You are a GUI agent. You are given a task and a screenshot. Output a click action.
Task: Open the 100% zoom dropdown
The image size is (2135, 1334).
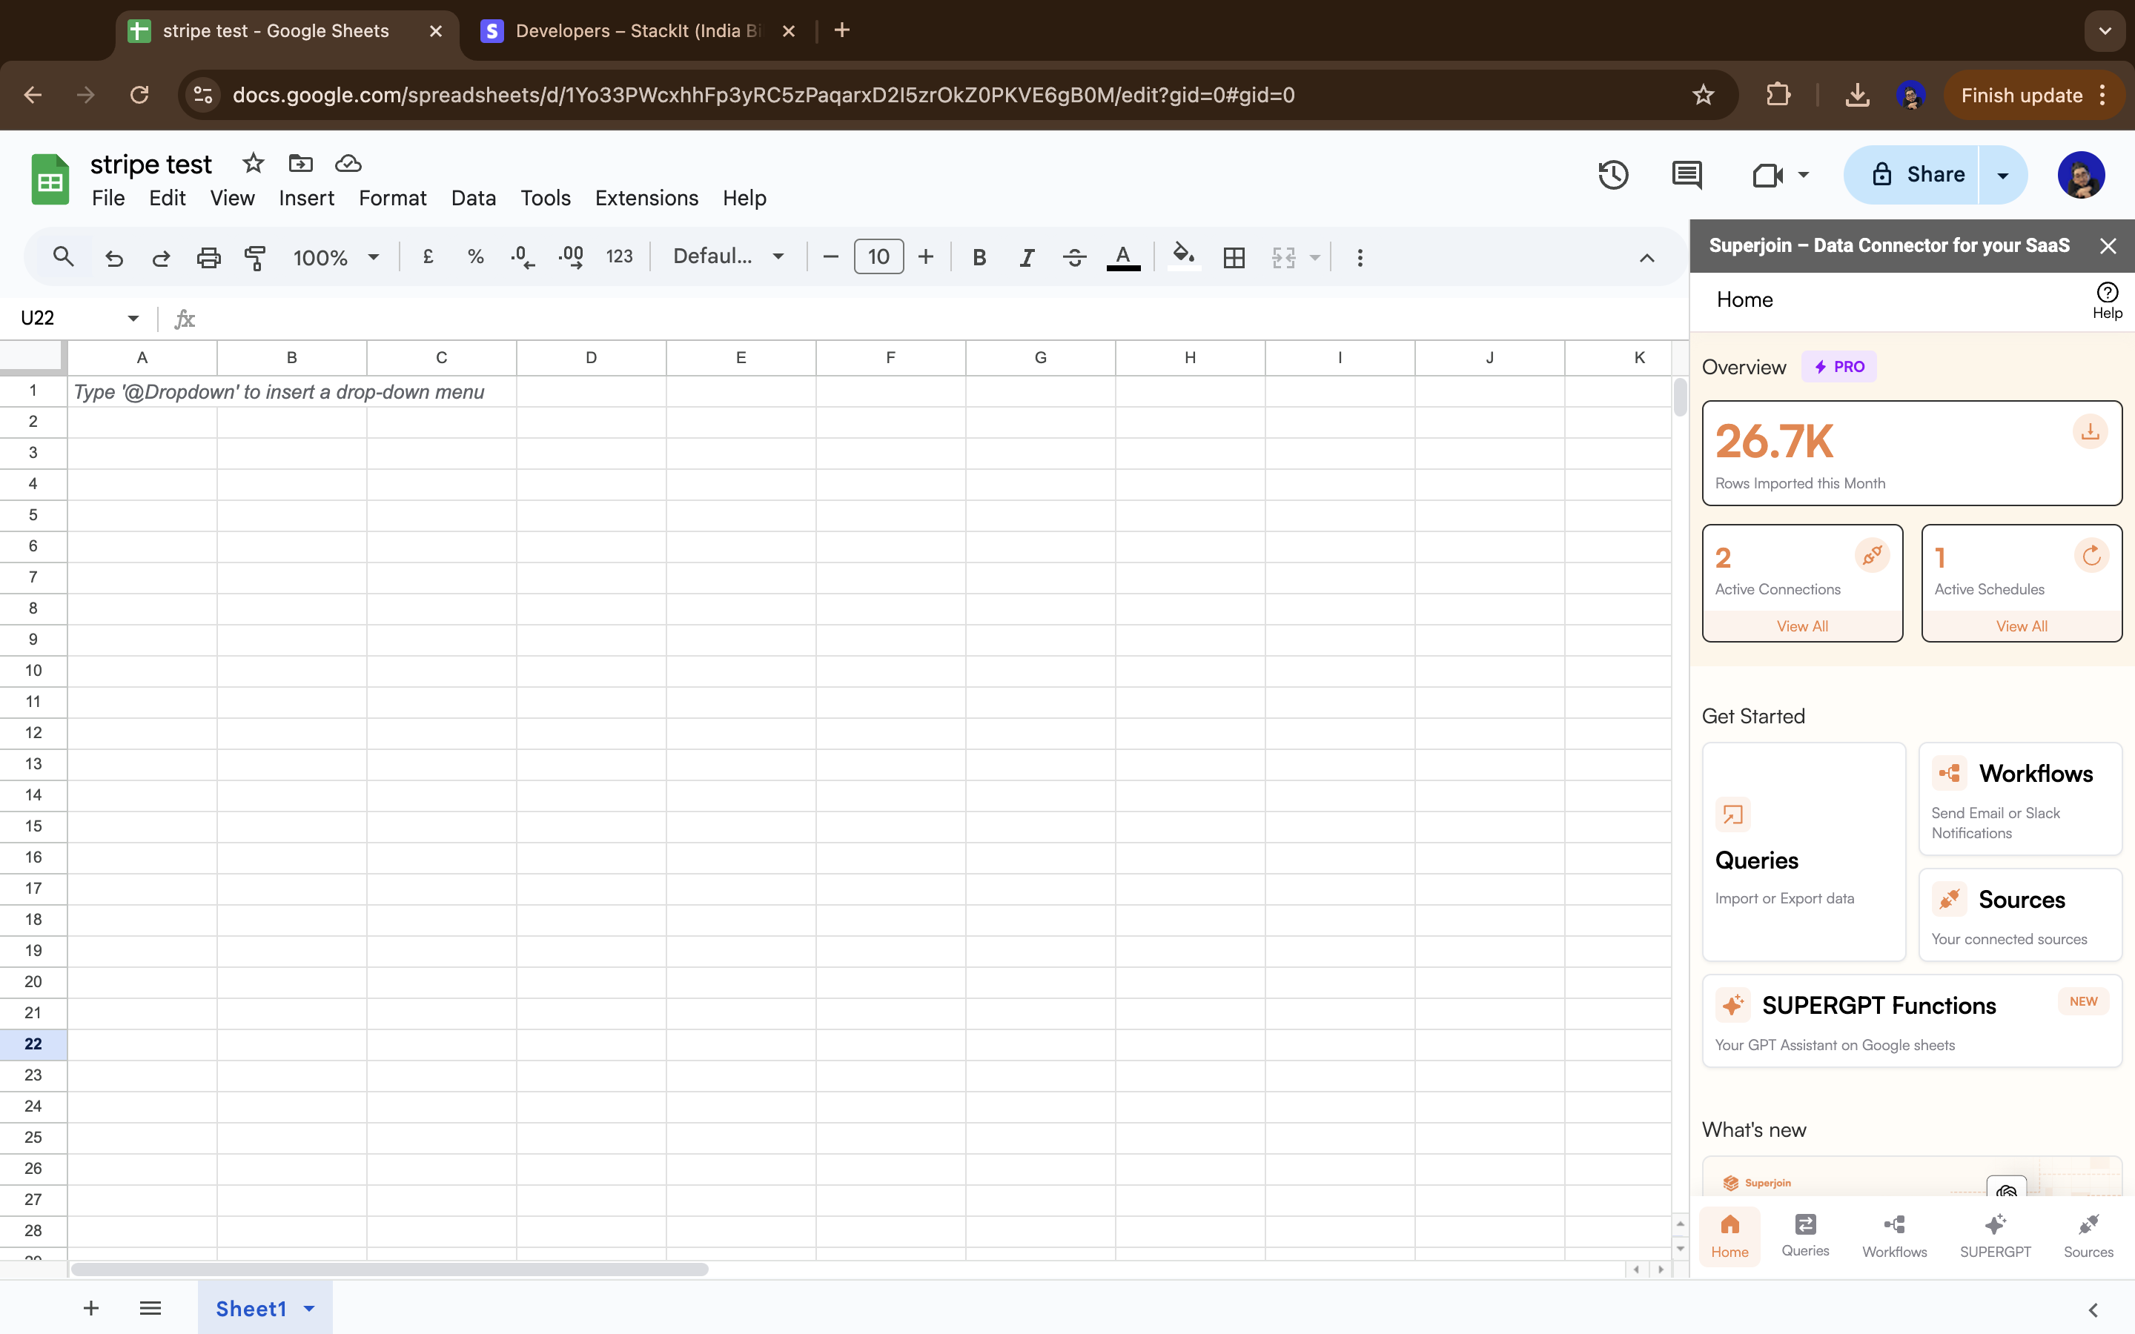point(335,258)
